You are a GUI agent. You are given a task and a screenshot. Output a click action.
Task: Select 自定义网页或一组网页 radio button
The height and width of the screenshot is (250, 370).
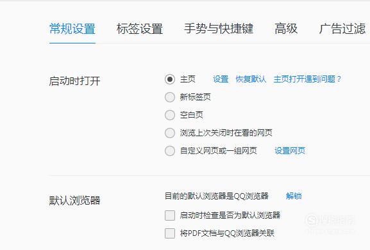pyautogui.click(x=170, y=151)
